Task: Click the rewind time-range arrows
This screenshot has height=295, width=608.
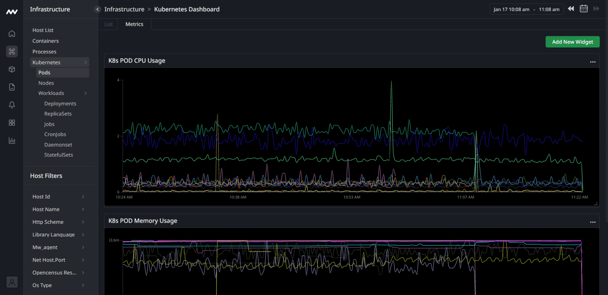Action: coord(570,8)
